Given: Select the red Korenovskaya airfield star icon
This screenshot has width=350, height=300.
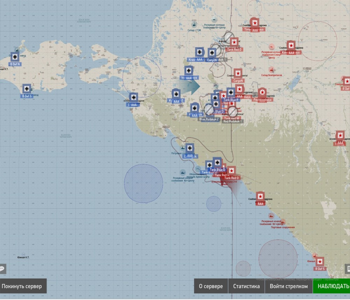Looking at the screenshot, I should point(291,45).
